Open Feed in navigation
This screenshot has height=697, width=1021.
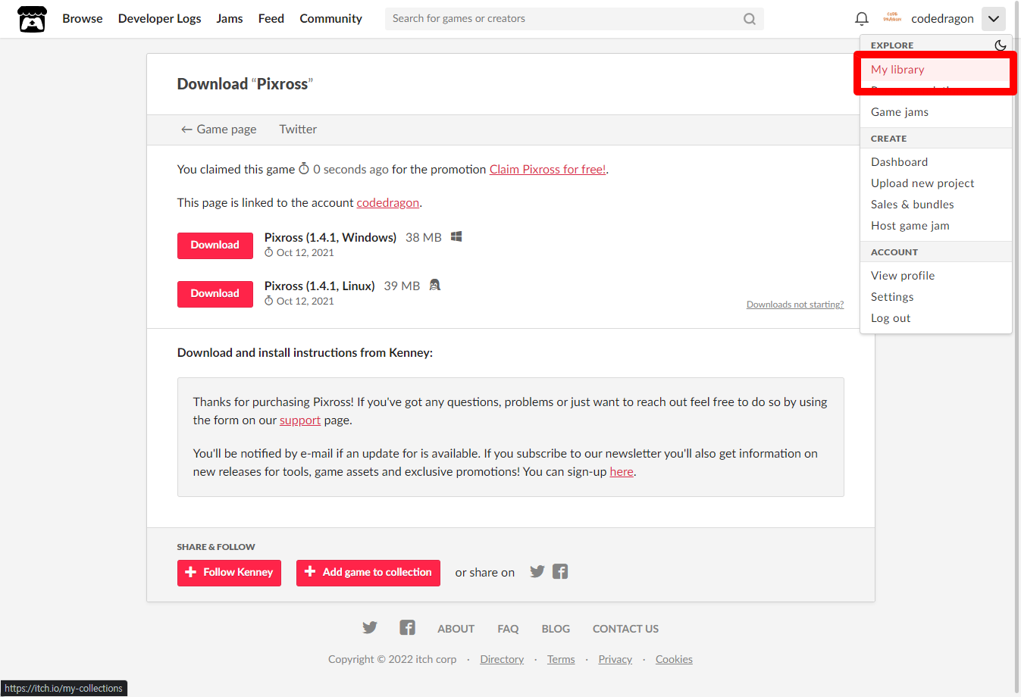[x=271, y=19]
